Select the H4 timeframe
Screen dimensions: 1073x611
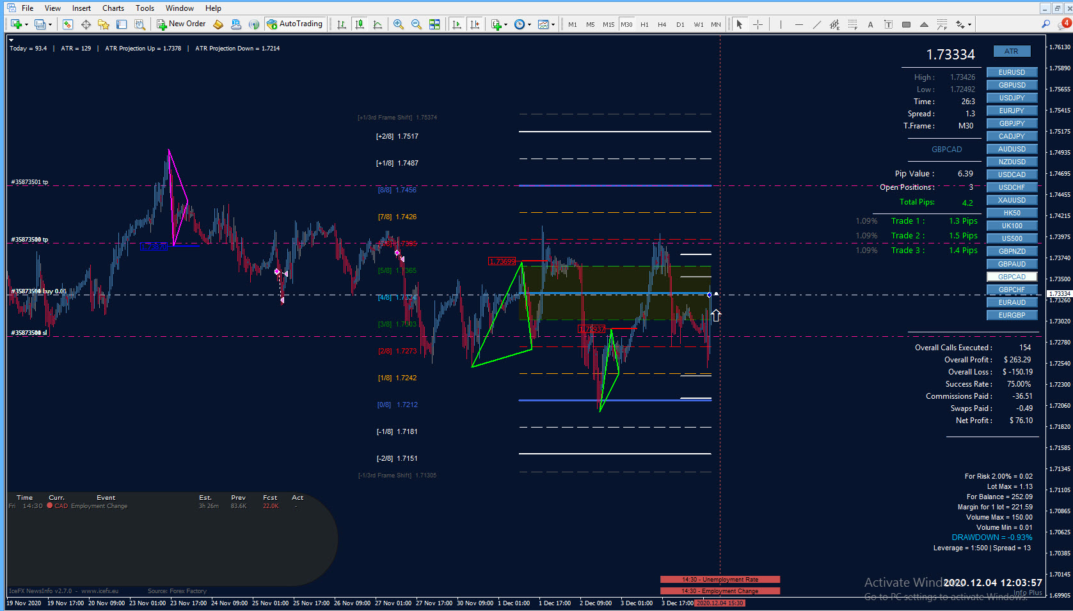[x=662, y=24]
